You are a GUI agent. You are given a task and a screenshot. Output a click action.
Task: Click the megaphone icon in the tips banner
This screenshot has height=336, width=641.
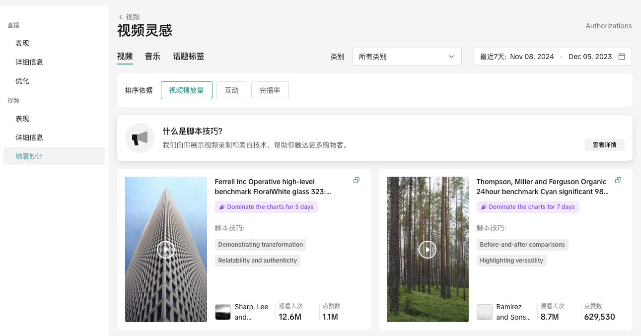(140, 138)
